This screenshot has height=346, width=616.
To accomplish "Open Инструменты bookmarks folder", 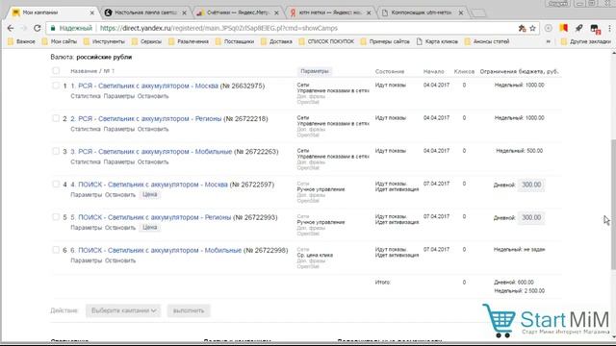I will [104, 41].
